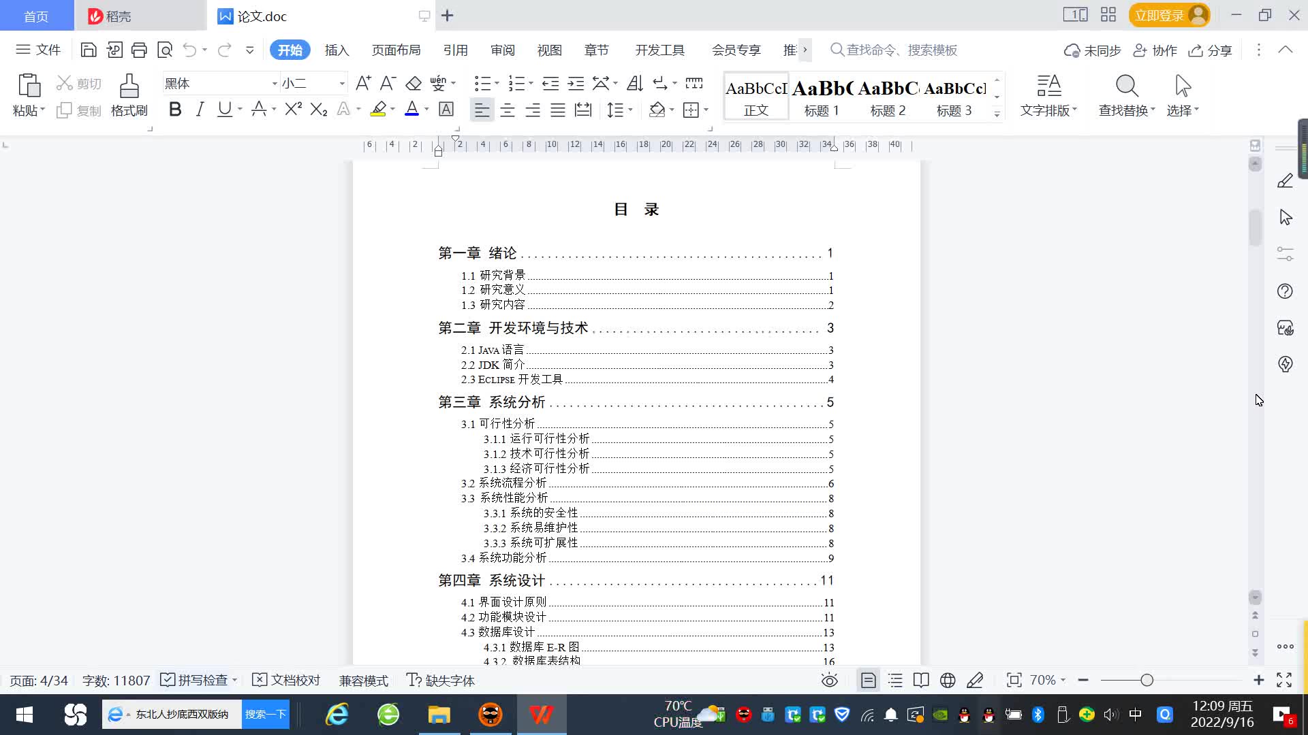
Task: Open Print Preview icon
Action: pyautogui.click(x=165, y=50)
